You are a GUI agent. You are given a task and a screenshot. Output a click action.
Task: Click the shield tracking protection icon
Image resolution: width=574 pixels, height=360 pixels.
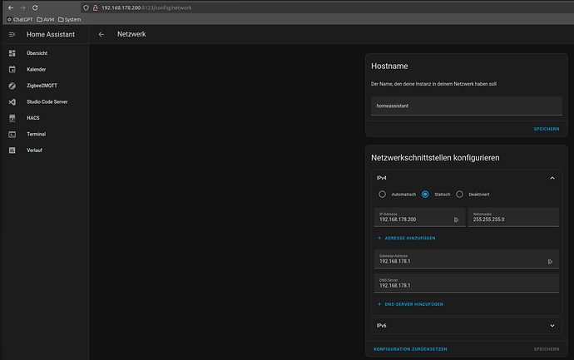coord(86,7)
